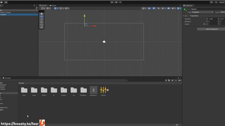Toggle scene audio in Scene toolbar
The width and height of the screenshot is (225, 126).
point(159,8)
